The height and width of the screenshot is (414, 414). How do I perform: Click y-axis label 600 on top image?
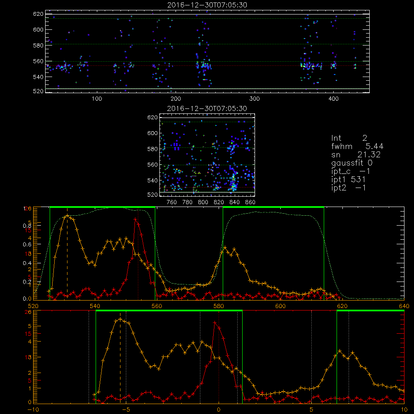coord(38,29)
